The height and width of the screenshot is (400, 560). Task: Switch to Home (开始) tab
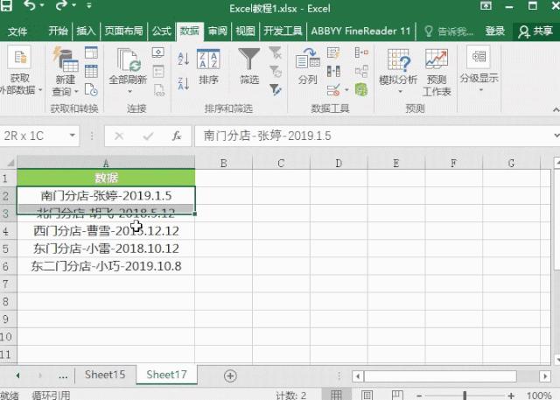(59, 31)
